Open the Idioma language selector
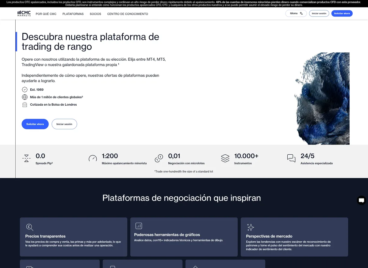This screenshot has width=368, height=268. 296,13
